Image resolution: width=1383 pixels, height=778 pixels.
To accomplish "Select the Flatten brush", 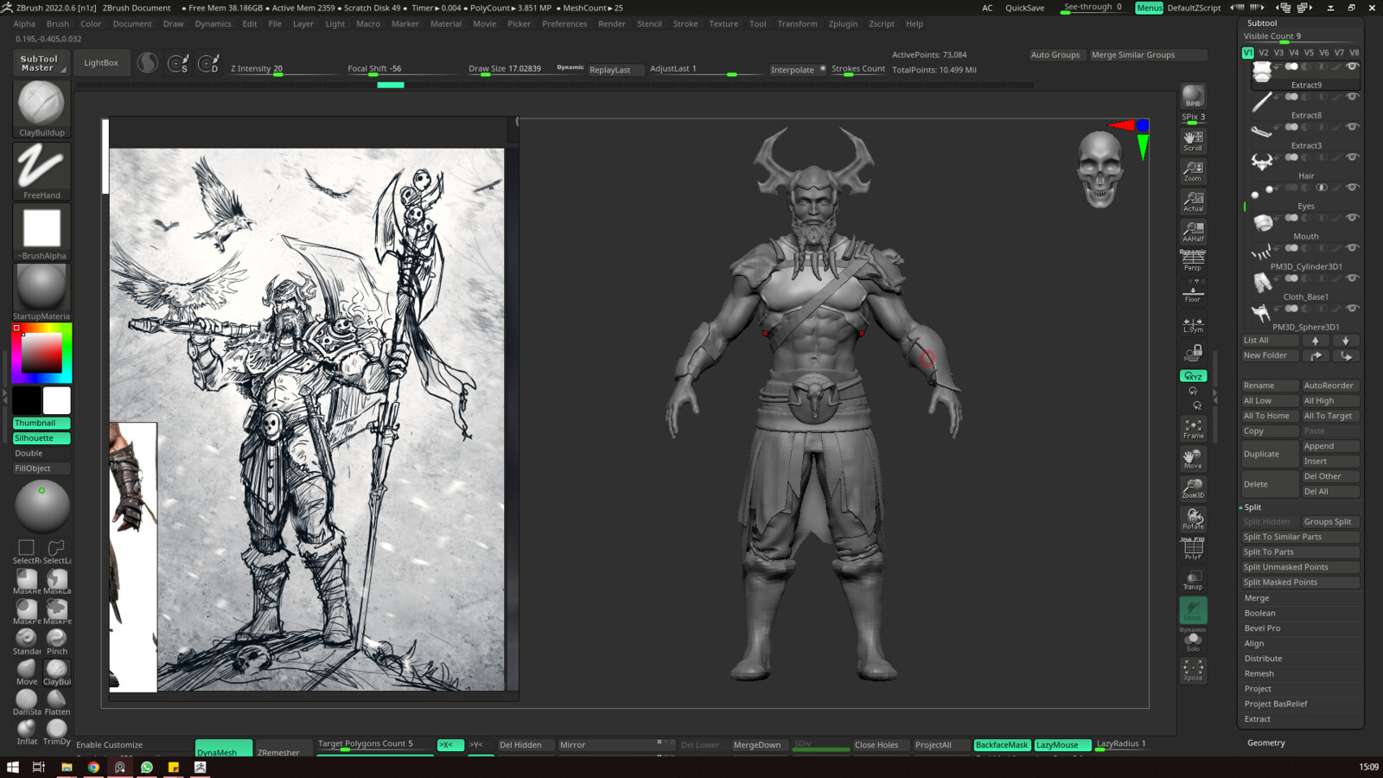I will [57, 702].
